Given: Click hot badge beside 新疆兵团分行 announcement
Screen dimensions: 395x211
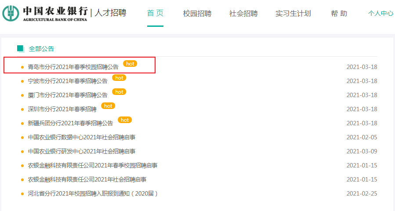Looking at the screenshot, I should 125,120.
